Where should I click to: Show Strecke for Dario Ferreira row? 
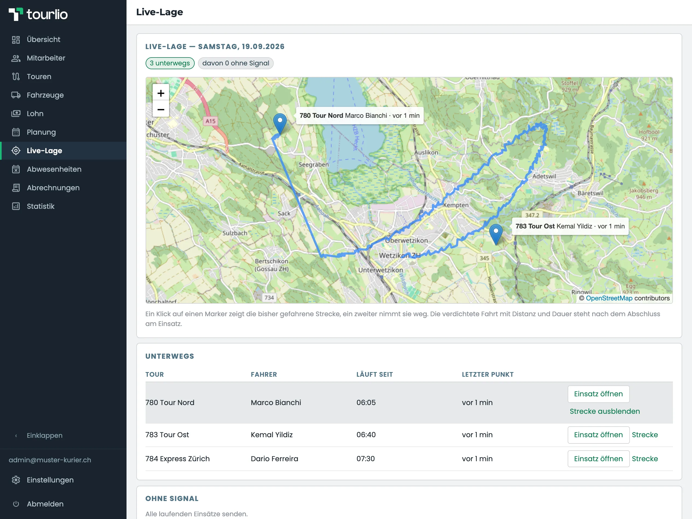coord(645,459)
